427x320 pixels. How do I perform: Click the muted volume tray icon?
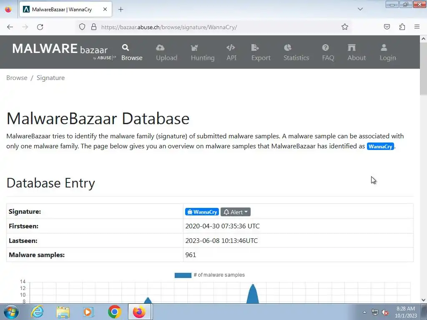385,312
